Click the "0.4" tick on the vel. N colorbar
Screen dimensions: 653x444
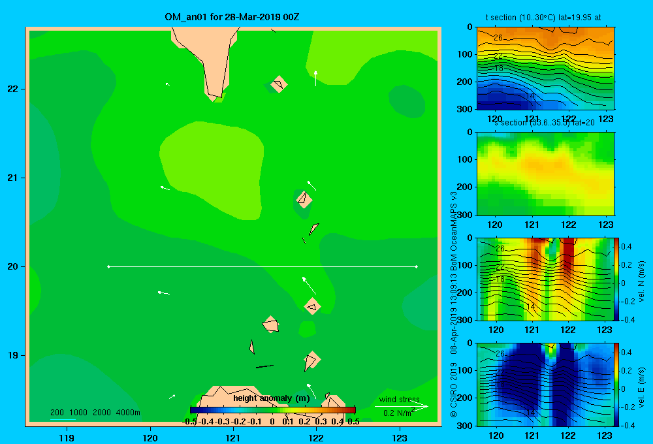pos(626,247)
